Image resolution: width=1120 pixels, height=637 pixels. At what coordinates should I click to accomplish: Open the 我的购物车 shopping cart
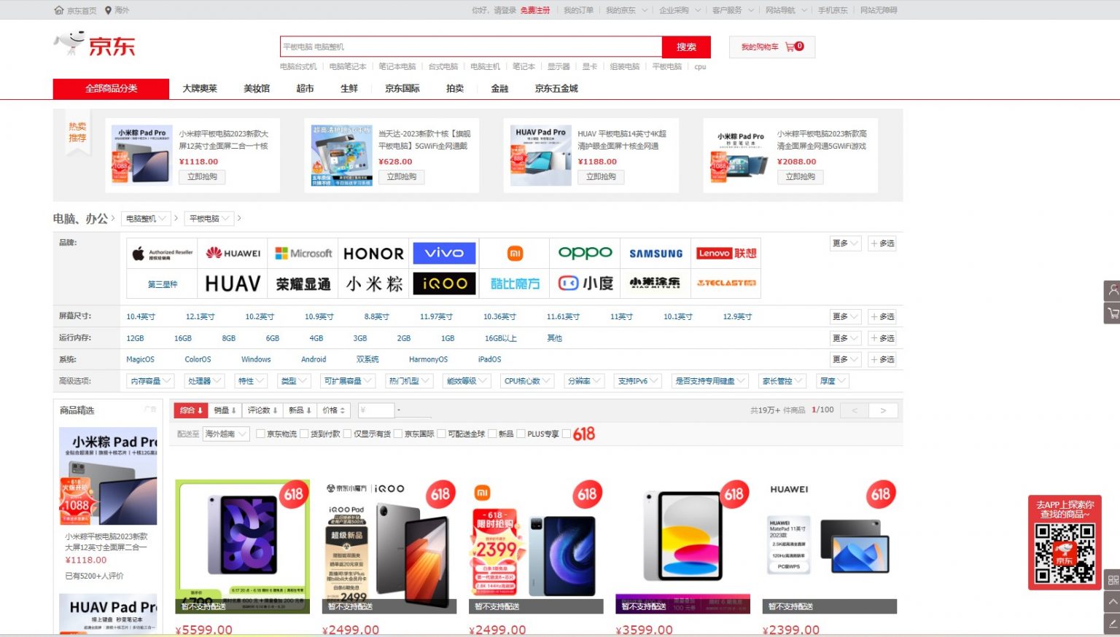coord(770,46)
